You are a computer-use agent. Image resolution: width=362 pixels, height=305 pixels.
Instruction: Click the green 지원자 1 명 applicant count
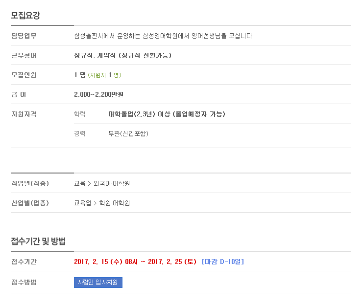(104, 75)
